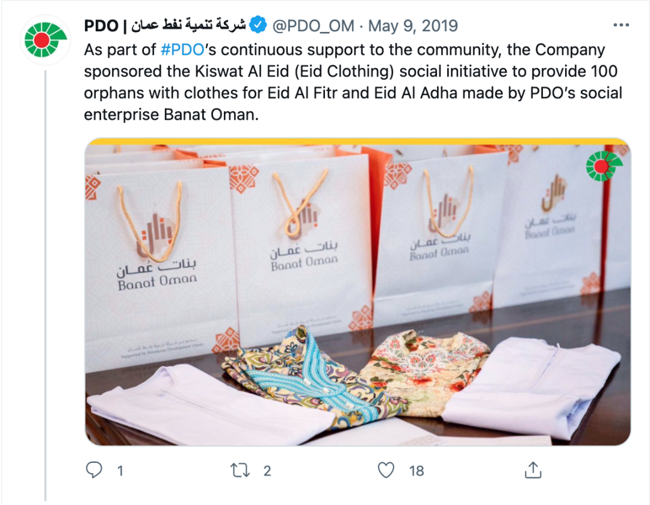Click the PDO logo watermark on photo
Screen dimensions: 650x505
(604, 166)
